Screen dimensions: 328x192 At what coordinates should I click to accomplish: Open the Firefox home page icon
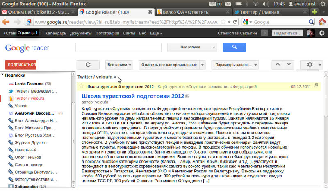322,22
